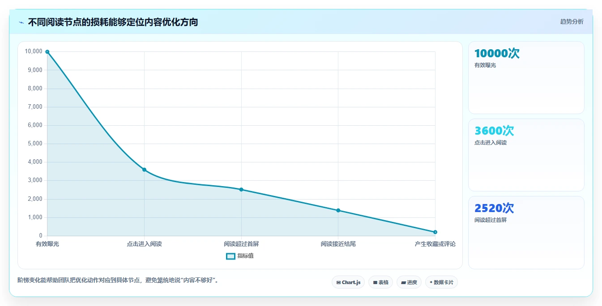Select the 表格 tag
The height and width of the screenshot is (306, 602).
[x=380, y=282]
